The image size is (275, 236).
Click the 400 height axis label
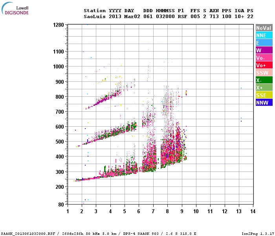[x=60, y=157]
